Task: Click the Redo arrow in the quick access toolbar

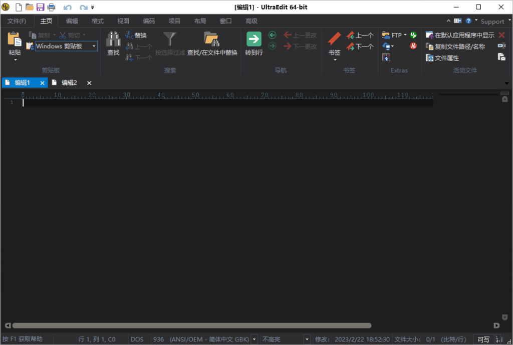Action: coord(84,7)
